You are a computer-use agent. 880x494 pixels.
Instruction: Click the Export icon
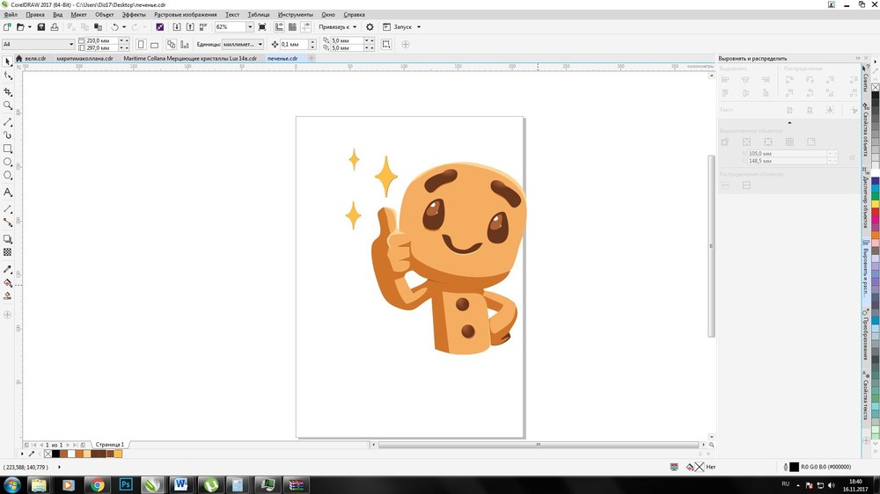(190, 27)
